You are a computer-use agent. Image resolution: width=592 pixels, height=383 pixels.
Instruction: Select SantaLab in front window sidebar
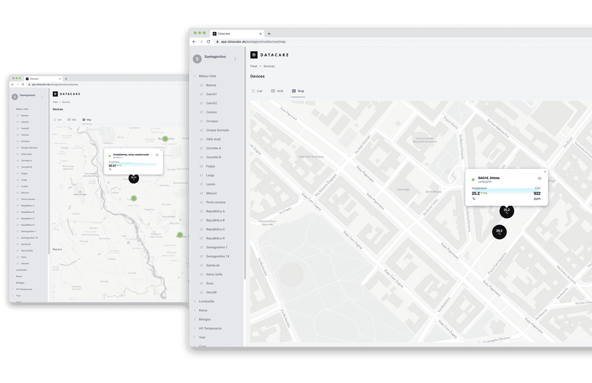pos(213,265)
